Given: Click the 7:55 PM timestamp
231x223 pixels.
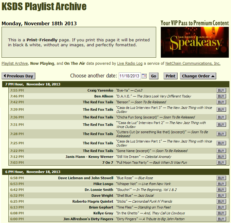Looking at the screenshot, I should point(17,90).
